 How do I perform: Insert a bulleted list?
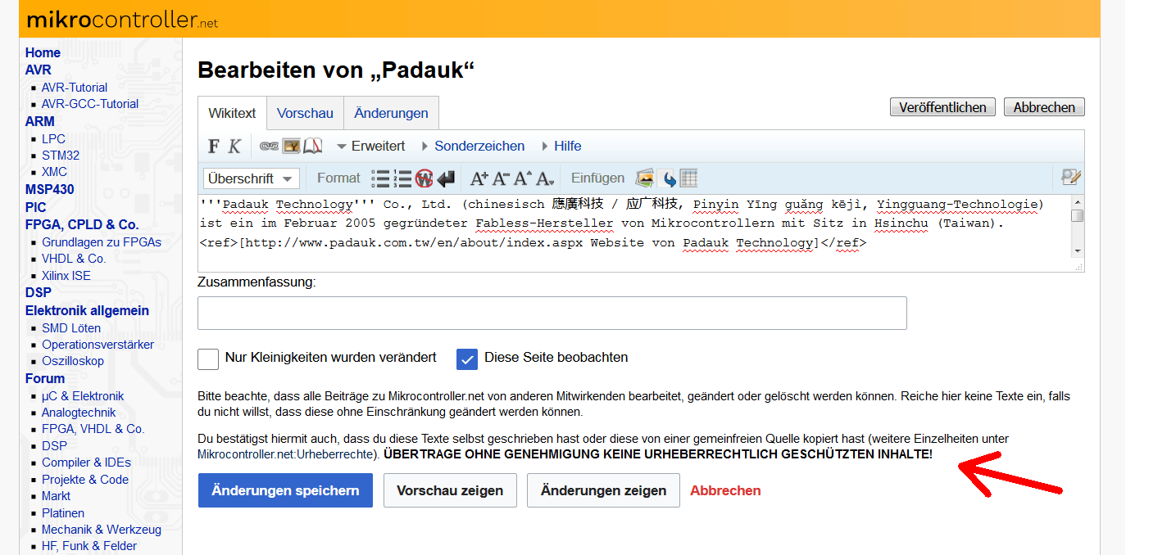380,178
